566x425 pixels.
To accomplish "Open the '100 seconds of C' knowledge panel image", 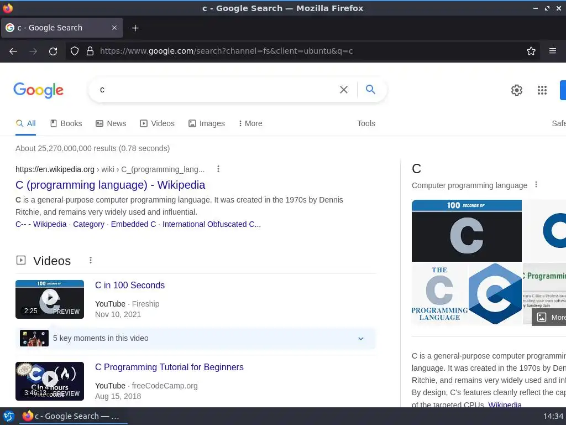I will point(467,231).
